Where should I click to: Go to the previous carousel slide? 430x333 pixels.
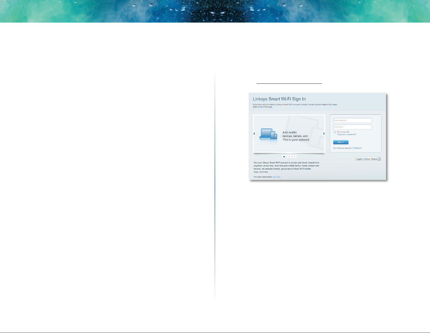[254, 133]
